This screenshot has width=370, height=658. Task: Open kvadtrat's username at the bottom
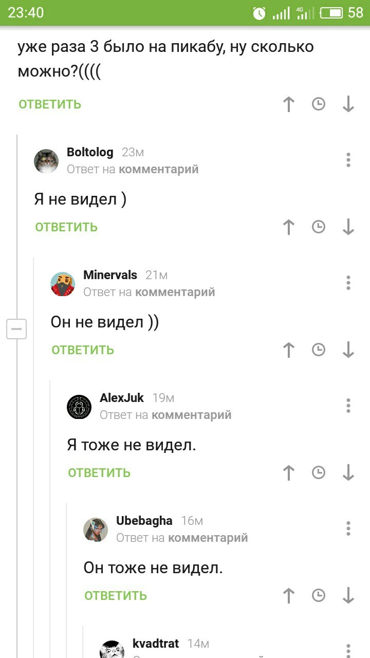click(156, 644)
